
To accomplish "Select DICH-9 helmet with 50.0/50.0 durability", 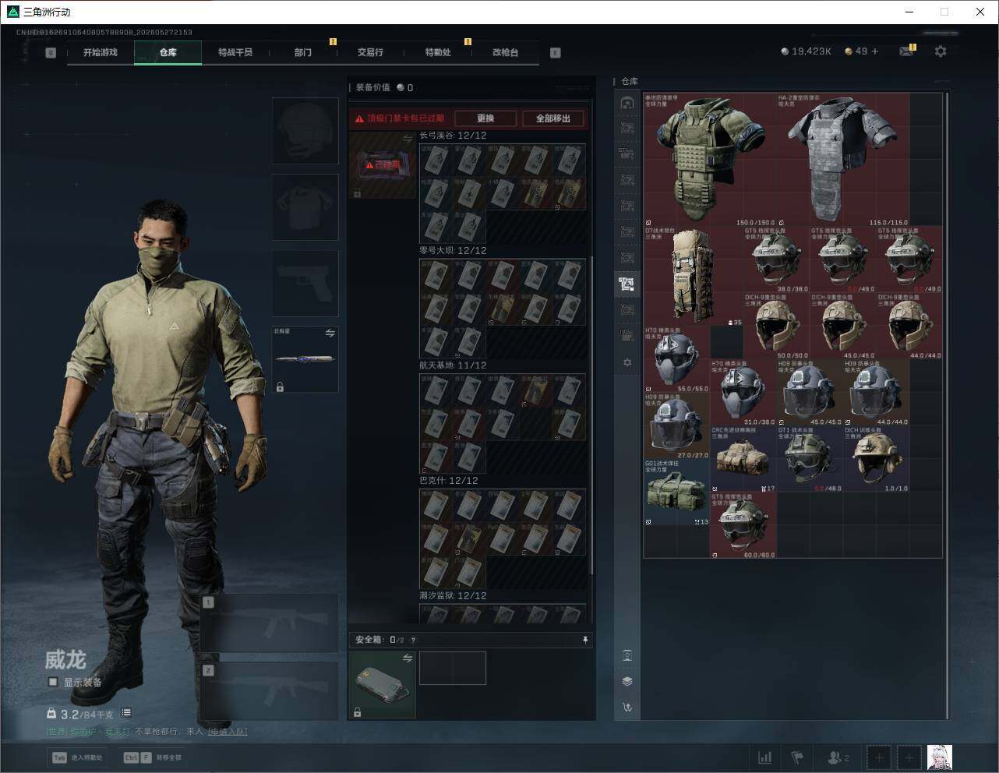I will tap(776, 326).
